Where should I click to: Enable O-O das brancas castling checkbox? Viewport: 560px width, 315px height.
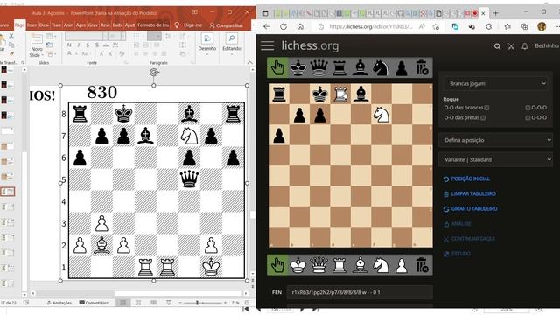point(486,108)
